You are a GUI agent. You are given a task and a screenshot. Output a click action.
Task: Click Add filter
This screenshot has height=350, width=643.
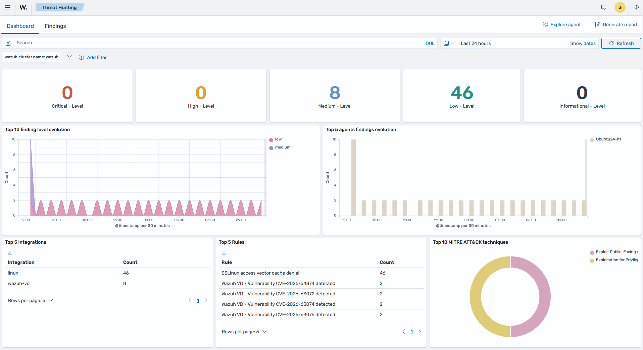click(x=93, y=57)
